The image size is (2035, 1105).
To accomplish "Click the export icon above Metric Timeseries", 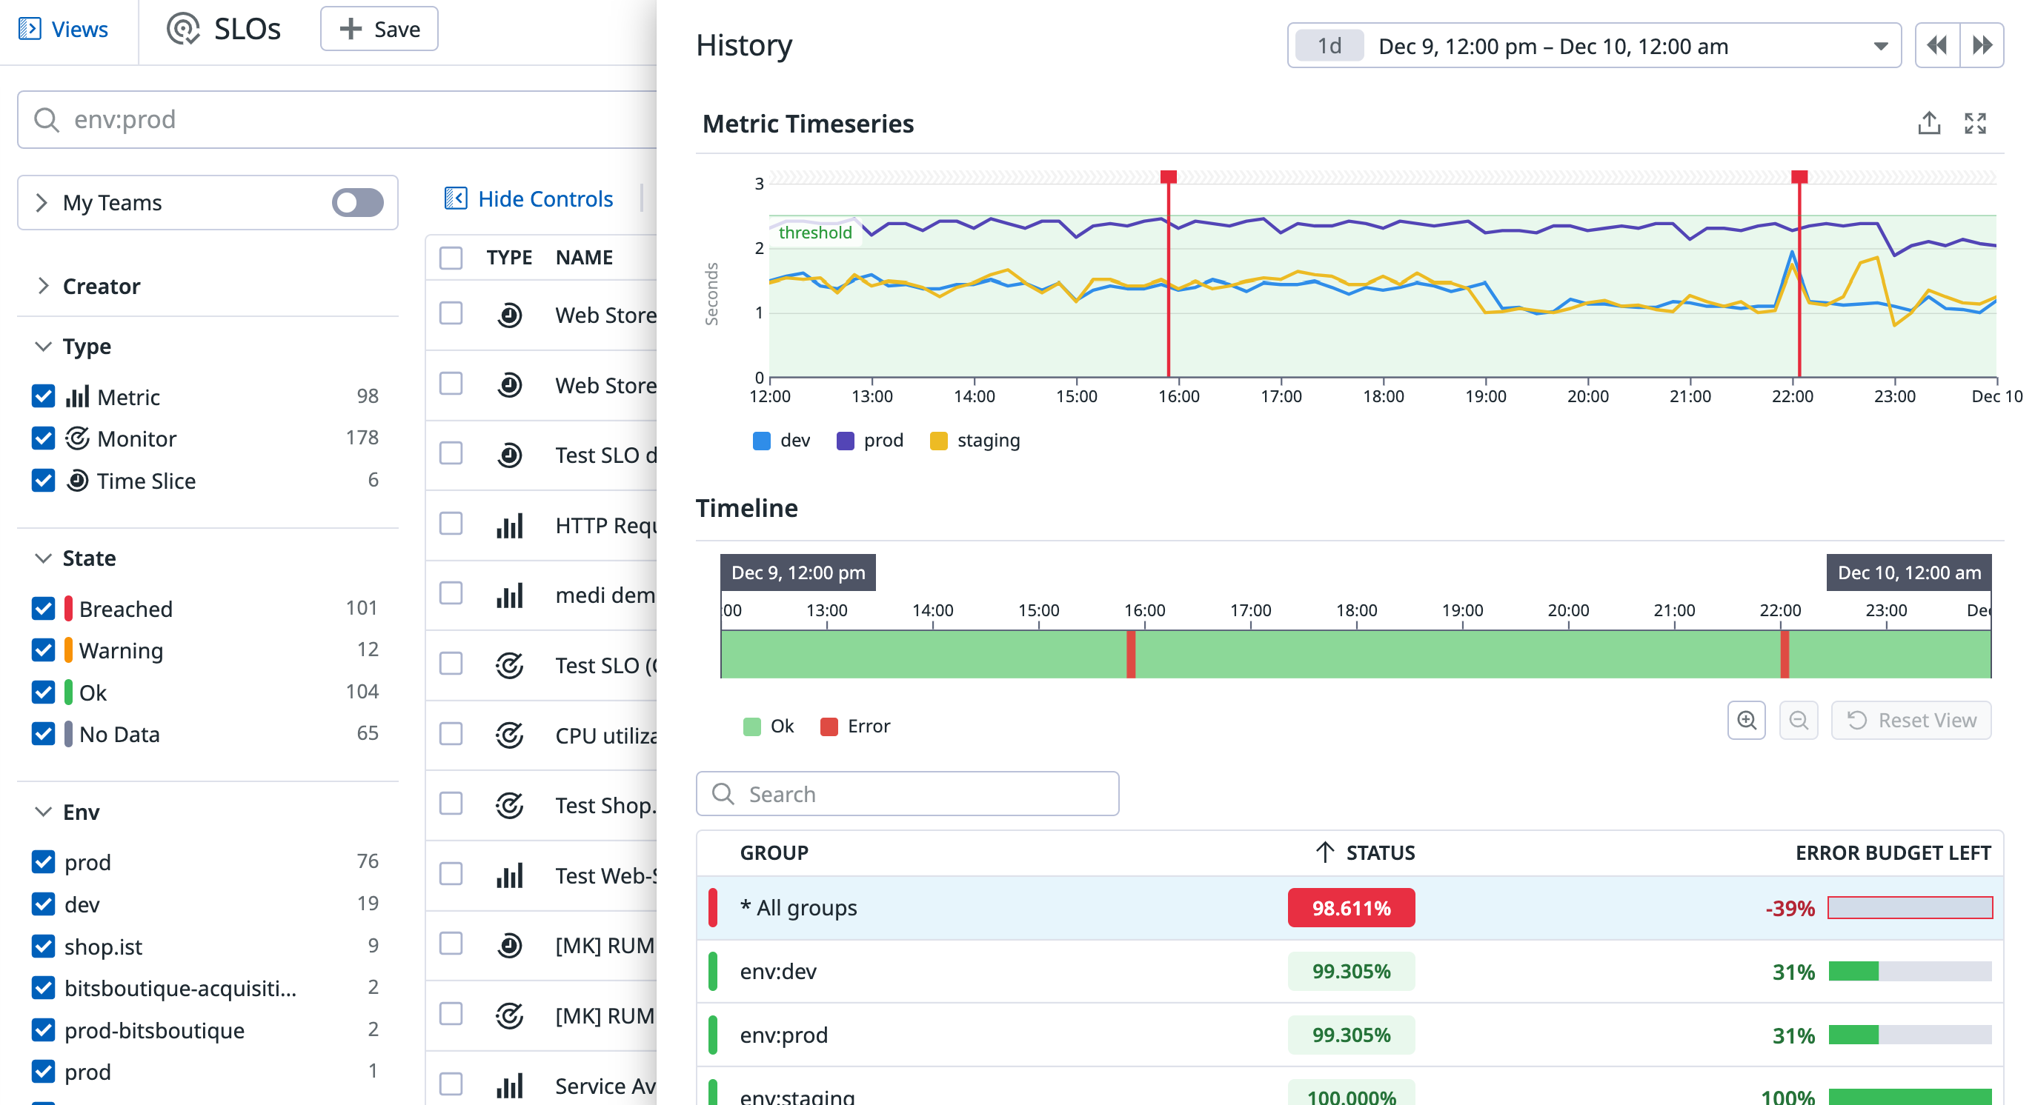I will 1928,123.
